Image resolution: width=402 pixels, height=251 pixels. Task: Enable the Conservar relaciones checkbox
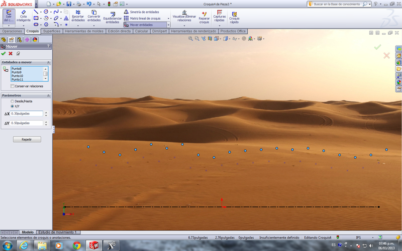(12, 86)
